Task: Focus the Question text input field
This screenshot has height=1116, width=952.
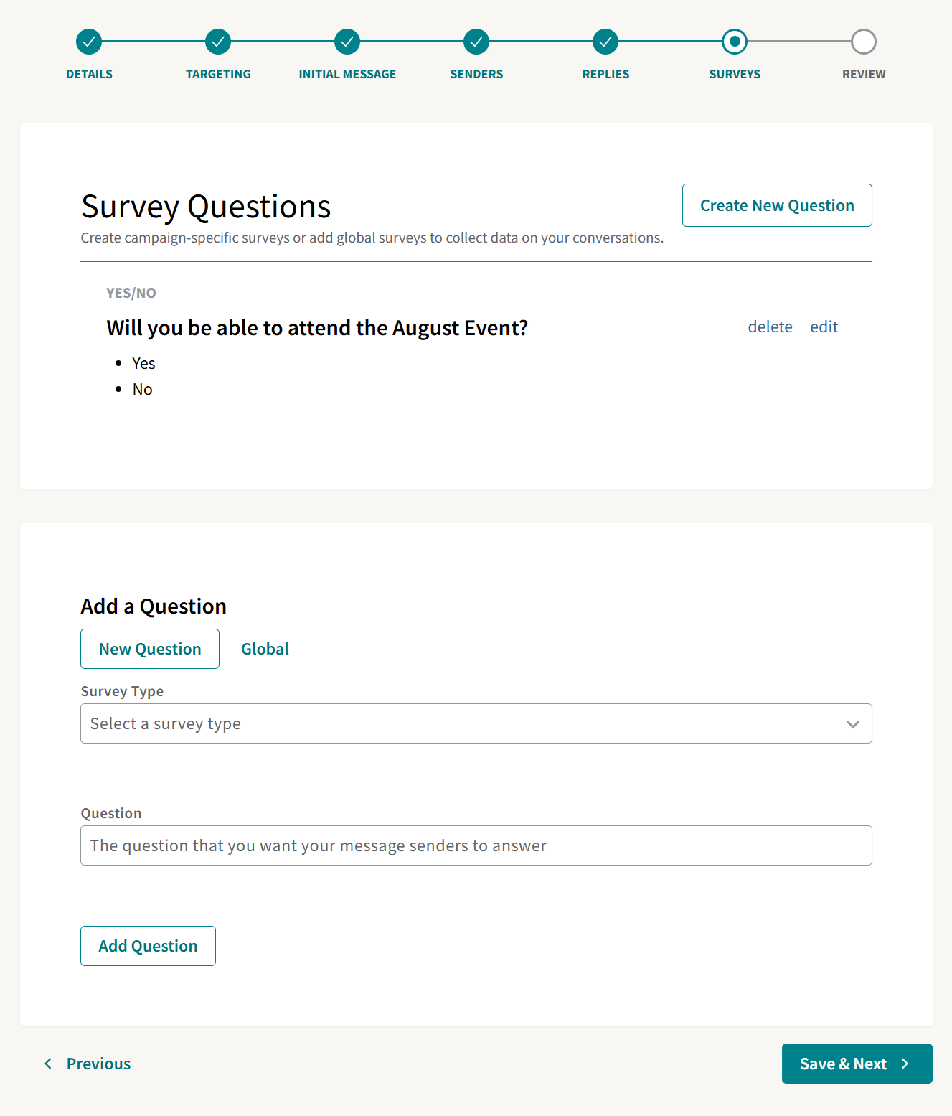Action: [x=476, y=845]
